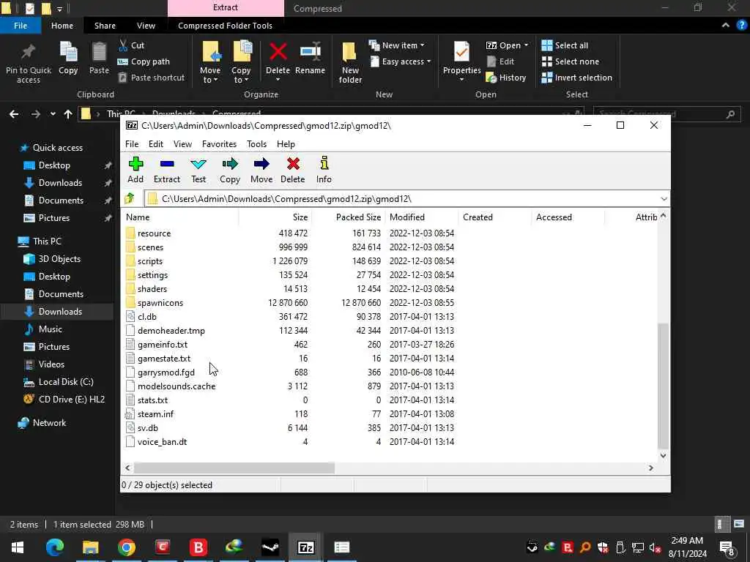Viewport: 750px width, 562px height.
Task: Click Cut in the Explorer Clipboard group
Action: point(131,45)
